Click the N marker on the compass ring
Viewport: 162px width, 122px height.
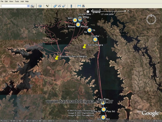[151, 16]
